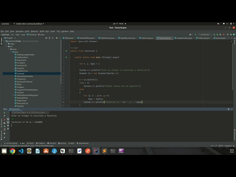
Task: Open Factorial run configuration dropdown
Action: (205, 34)
